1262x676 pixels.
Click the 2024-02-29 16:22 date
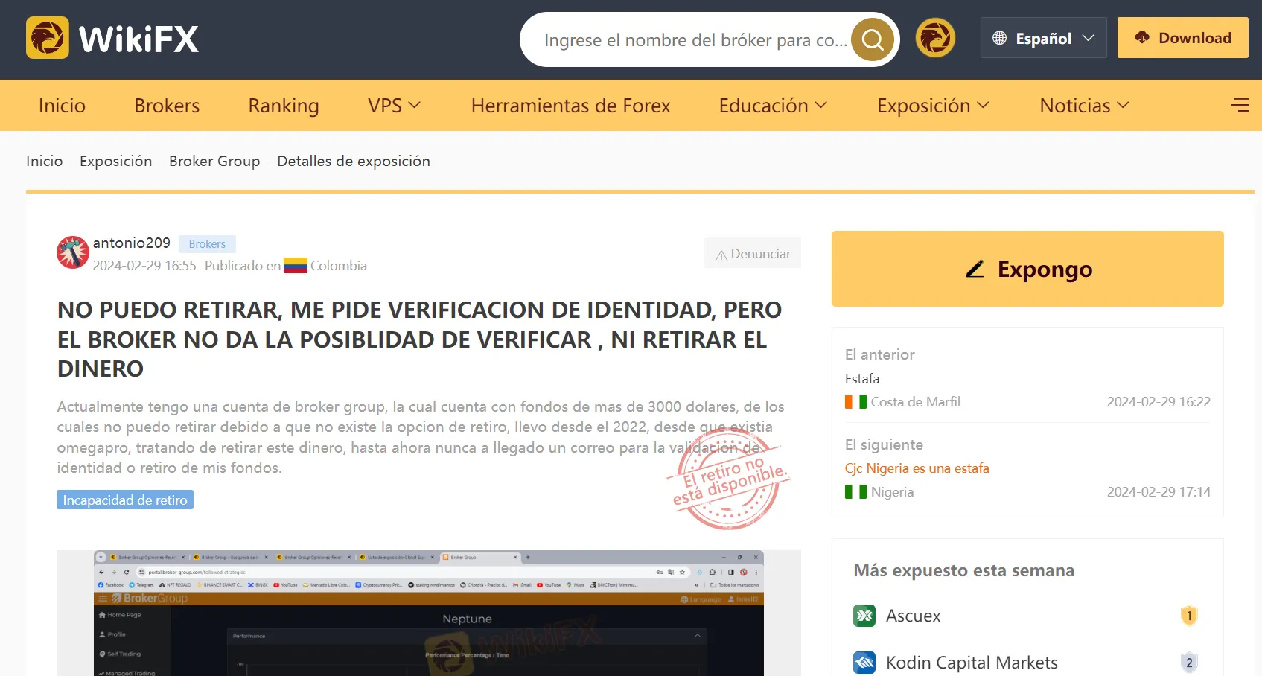(1159, 402)
